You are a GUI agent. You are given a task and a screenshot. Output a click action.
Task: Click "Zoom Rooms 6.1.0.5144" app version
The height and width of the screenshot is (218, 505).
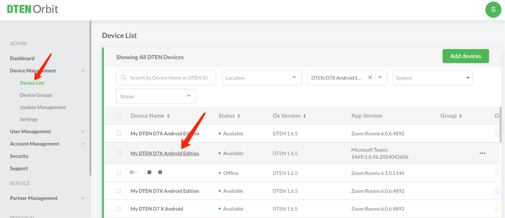click(378, 173)
